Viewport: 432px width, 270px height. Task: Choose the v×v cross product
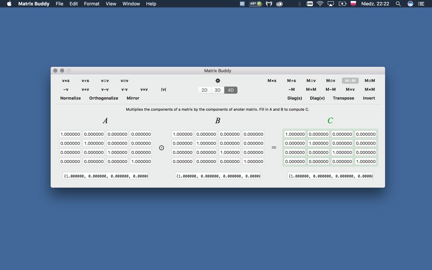point(144,89)
